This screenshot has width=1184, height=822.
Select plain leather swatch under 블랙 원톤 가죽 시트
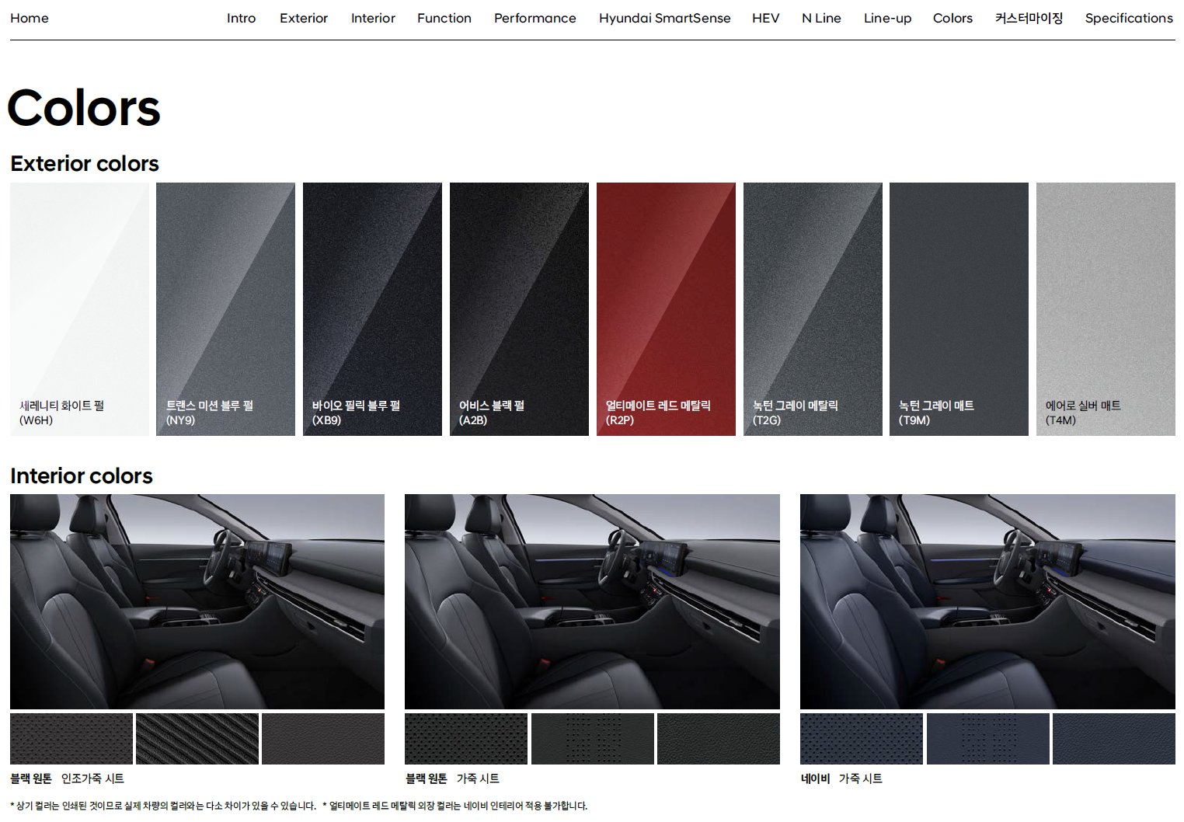coord(719,739)
